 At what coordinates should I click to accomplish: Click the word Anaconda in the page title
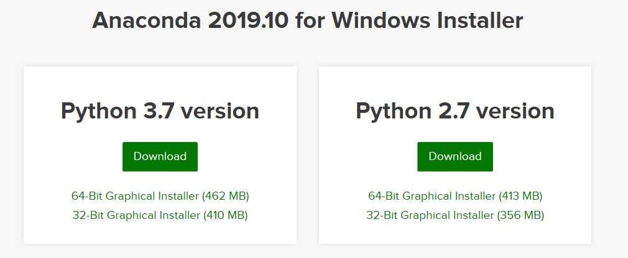(146, 20)
